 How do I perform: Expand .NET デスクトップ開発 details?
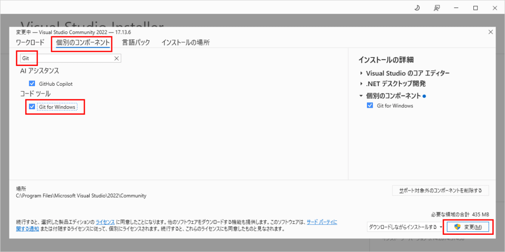click(x=361, y=84)
